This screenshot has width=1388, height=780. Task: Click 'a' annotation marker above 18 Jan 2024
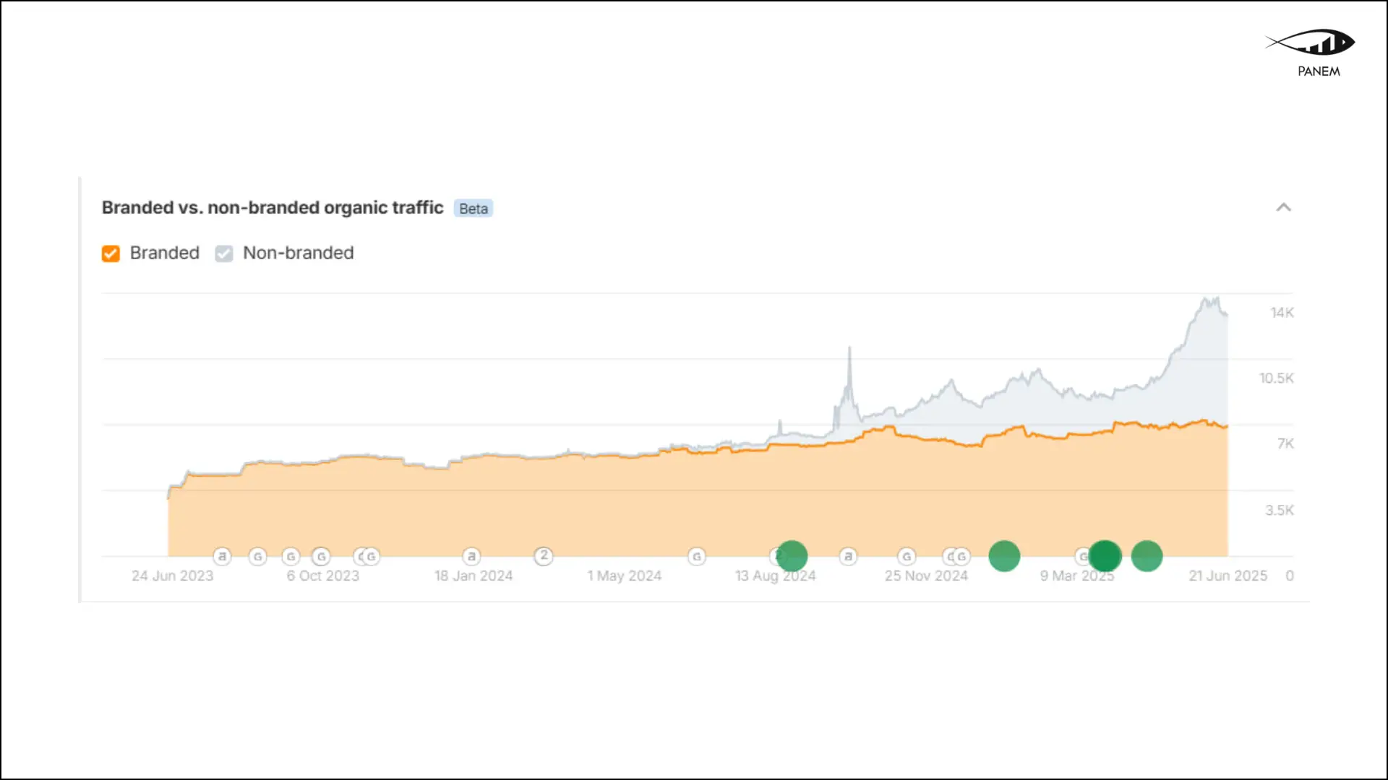471,556
